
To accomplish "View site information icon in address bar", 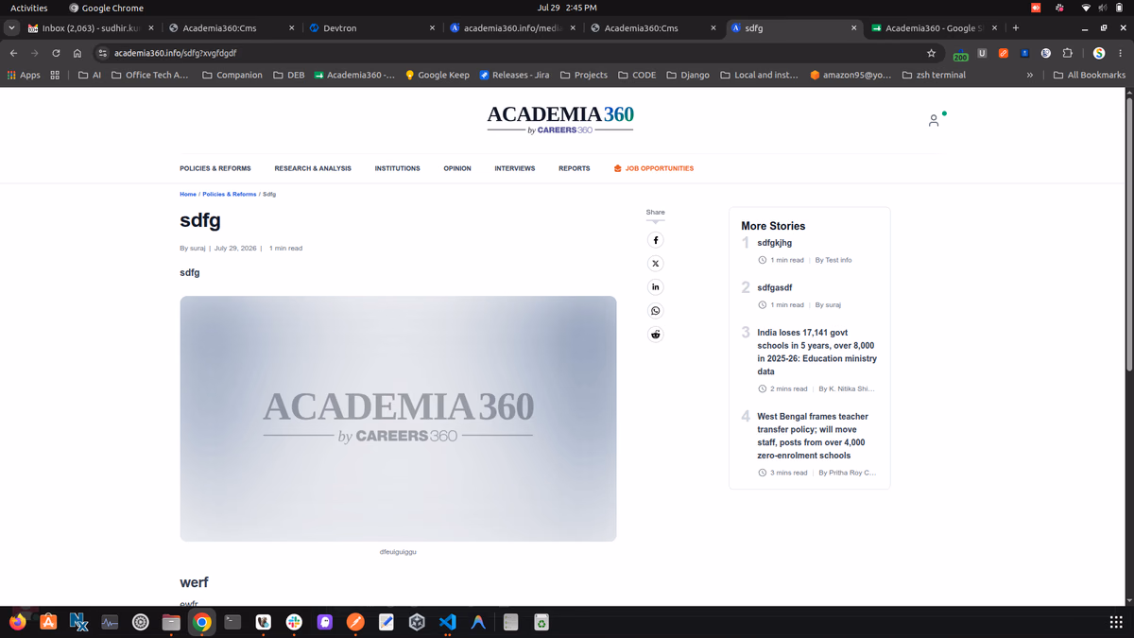I will tap(103, 53).
